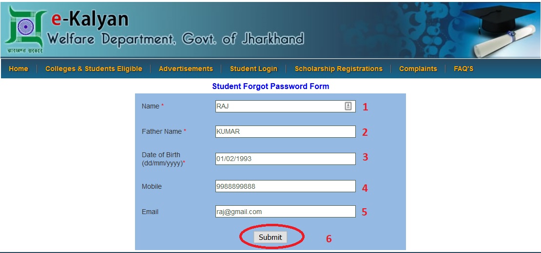Open the Student Login page
This screenshot has height=253, width=541.
(x=253, y=69)
